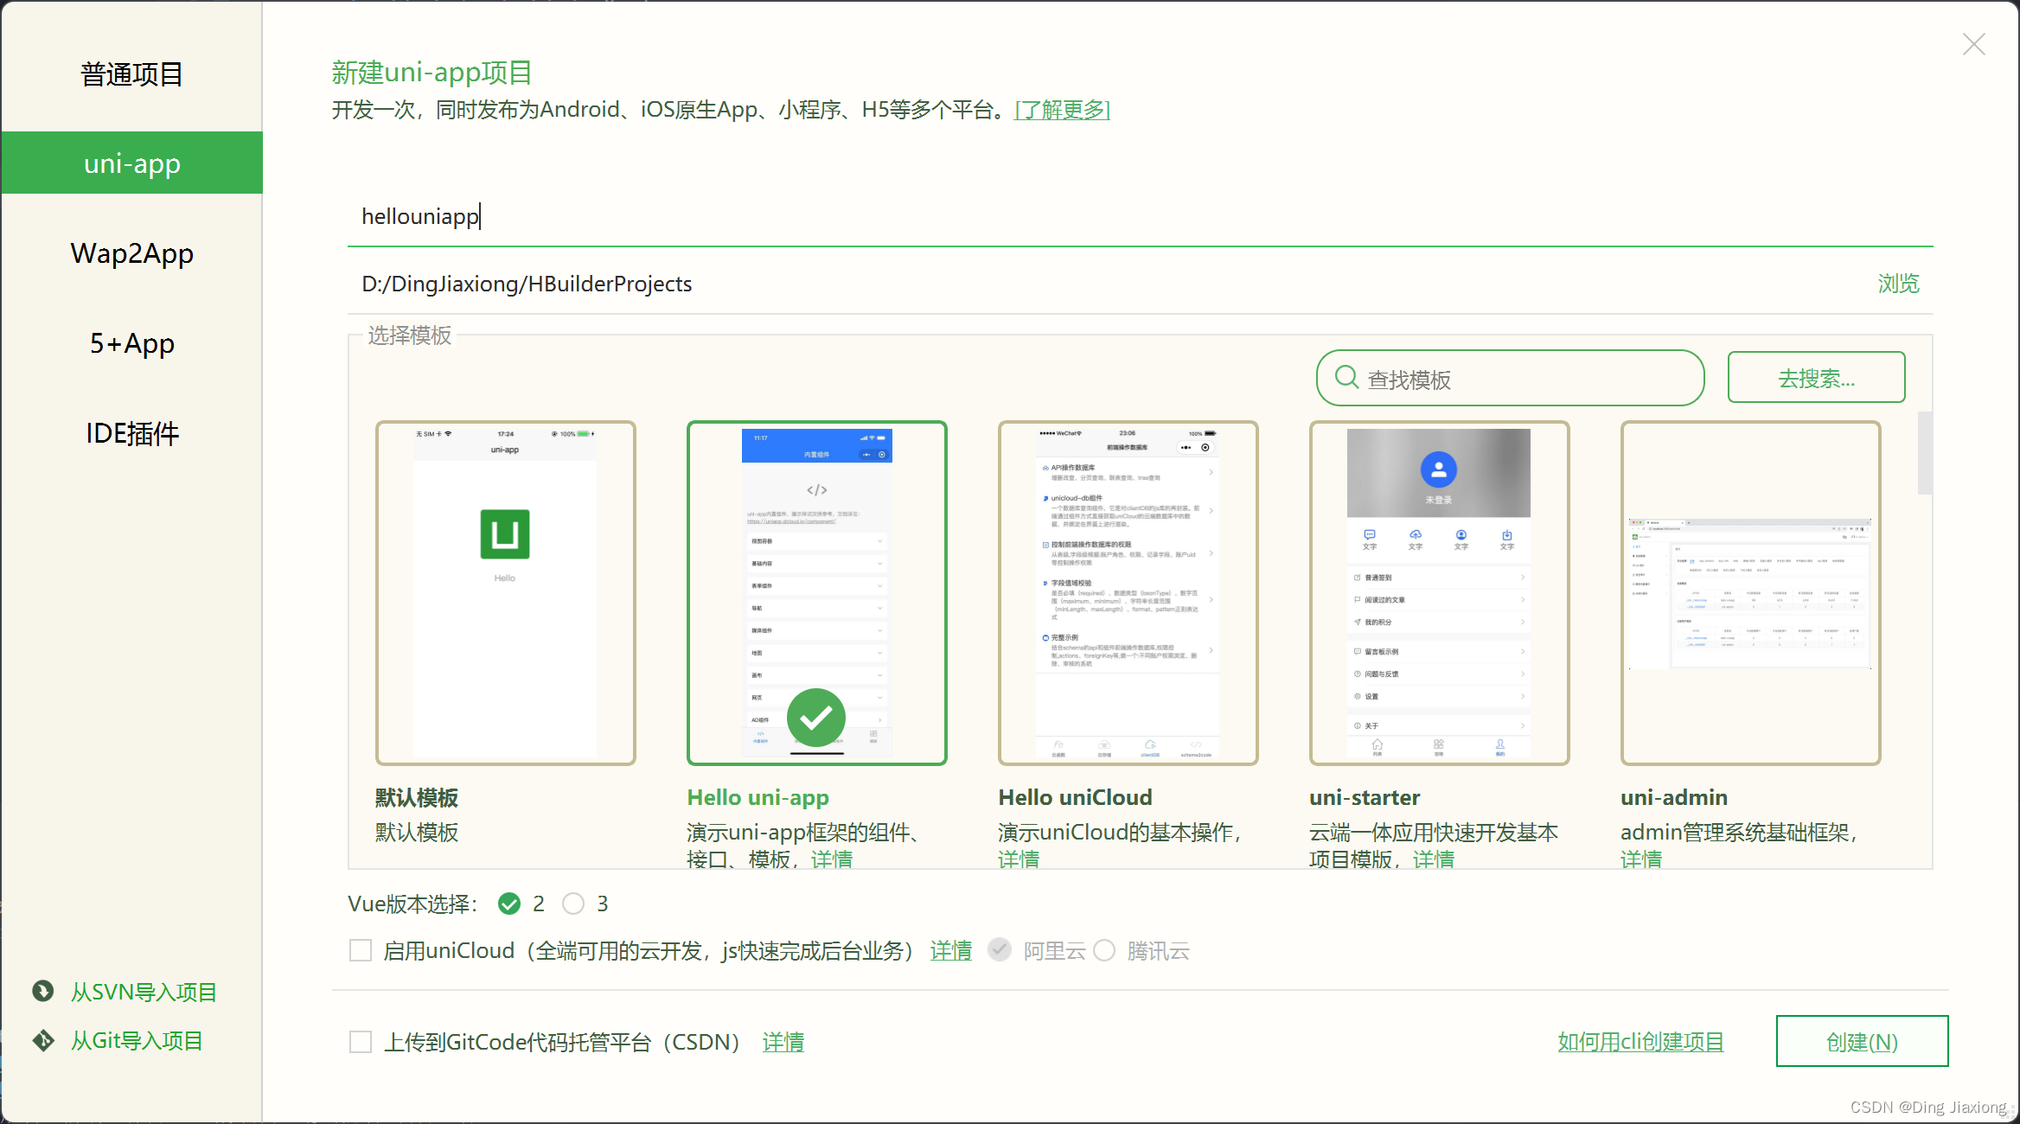Click the Hello uni-app title text
Viewport: 2020px width, 1124px height.
[757, 797]
